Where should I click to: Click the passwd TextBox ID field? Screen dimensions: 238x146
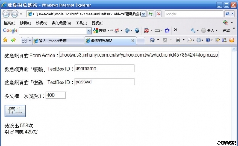pos(104,82)
